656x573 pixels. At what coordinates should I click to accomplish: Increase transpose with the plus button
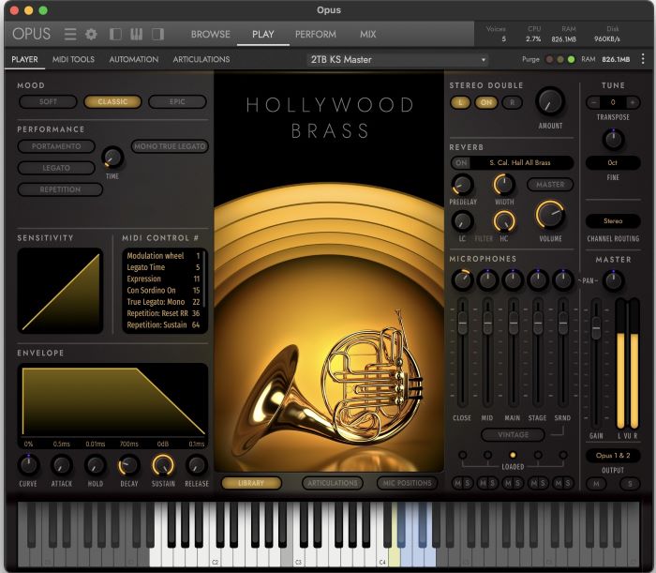pos(633,102)
